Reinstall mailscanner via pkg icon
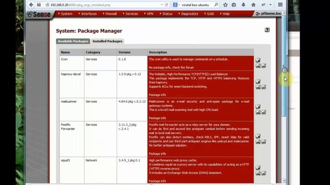Screen dimensions: 330x185 (x=258, y=112)
